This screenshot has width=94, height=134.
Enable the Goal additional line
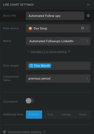[50, 115]
